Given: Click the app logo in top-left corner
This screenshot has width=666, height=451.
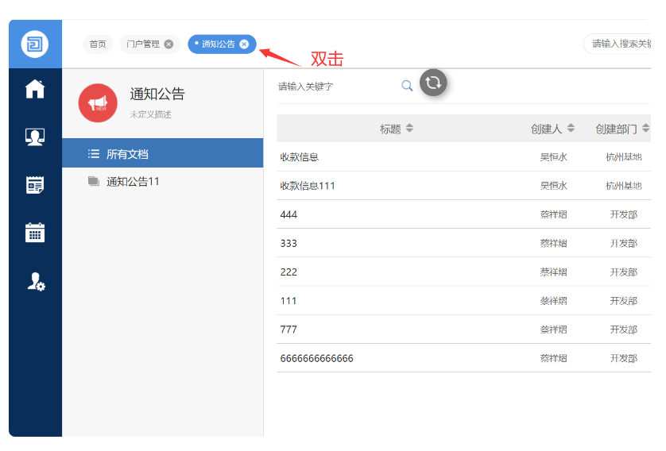Looking at the screenshot, I should click(x=35, y=44).
